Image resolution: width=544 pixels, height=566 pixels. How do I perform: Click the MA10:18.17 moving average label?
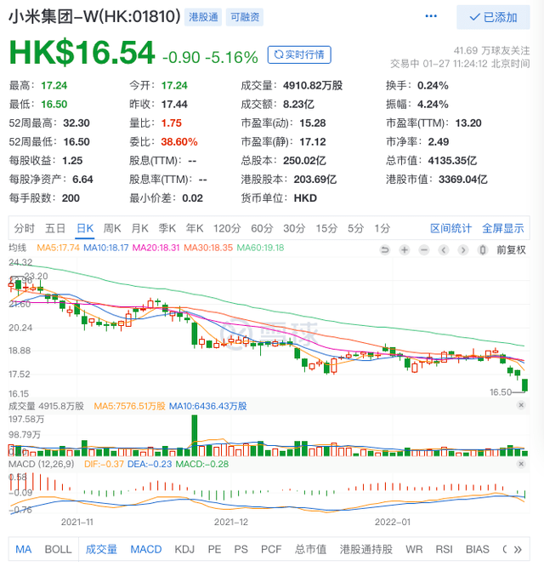pos(106,248)
